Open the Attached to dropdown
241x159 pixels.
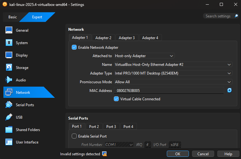[144, 56]
